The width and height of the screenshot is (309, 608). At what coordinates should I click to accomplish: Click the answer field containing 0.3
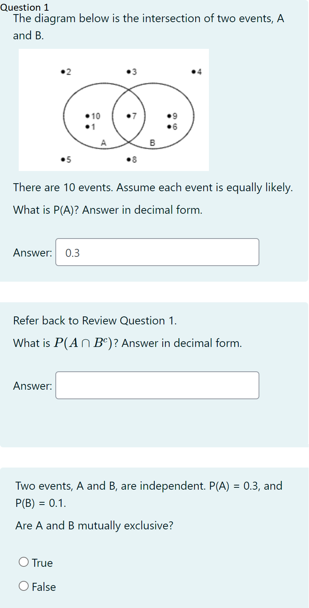point(157,252)
